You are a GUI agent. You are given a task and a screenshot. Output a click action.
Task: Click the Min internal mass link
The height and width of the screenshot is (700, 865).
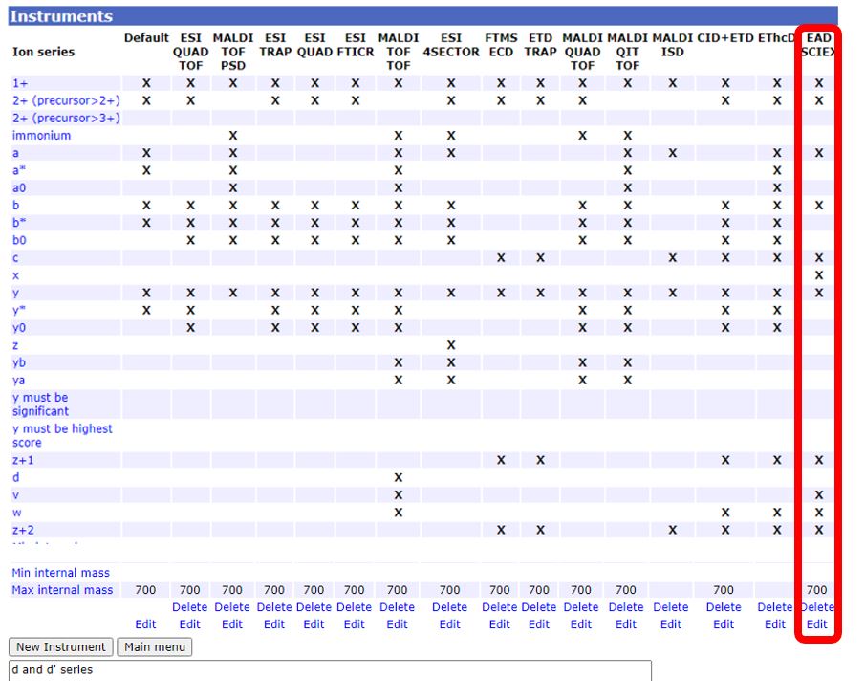coord(60,573)
